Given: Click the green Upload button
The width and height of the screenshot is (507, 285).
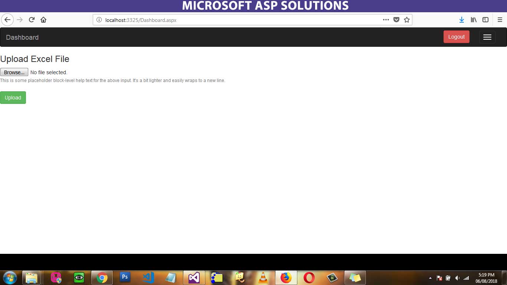Looking at the screenshot, I should (x=13, y=98).
